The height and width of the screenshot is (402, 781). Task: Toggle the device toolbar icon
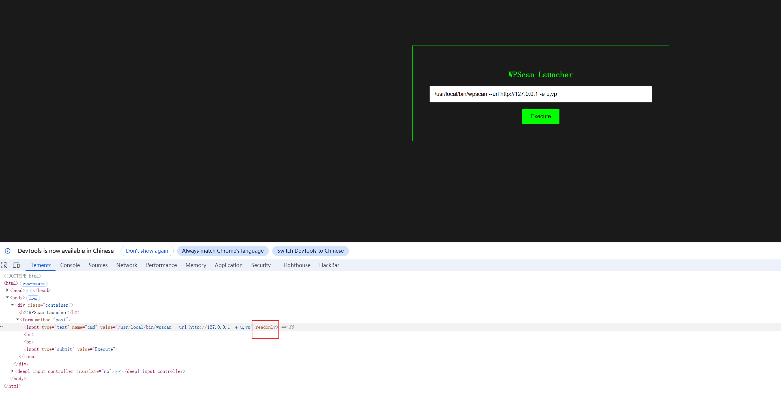(x=16, y=265)
